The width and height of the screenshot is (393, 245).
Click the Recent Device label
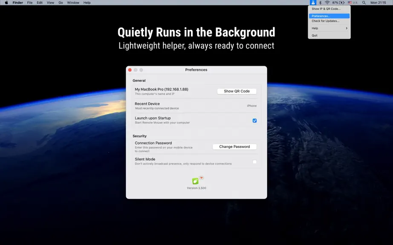147,104
